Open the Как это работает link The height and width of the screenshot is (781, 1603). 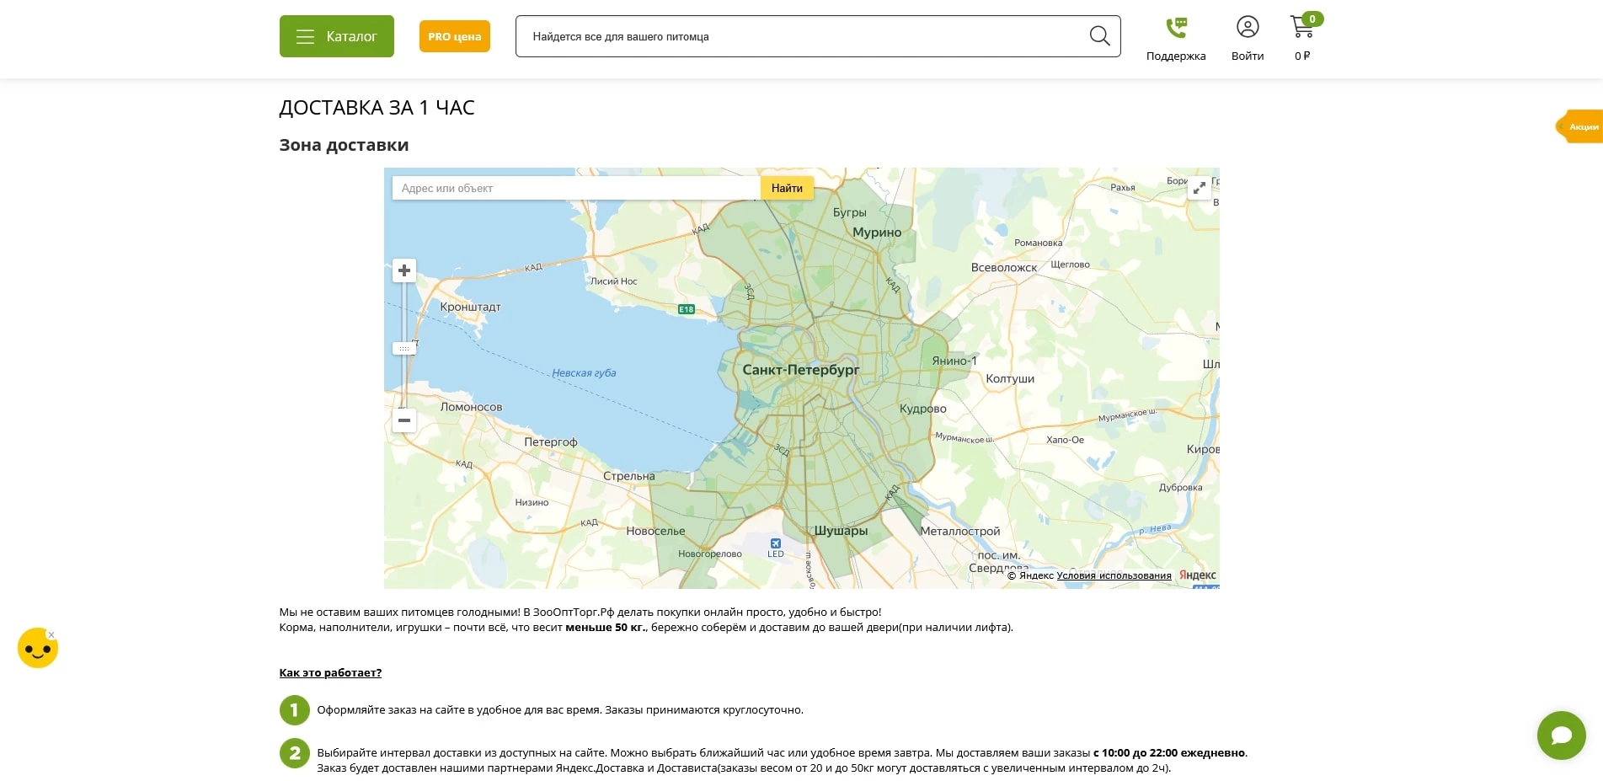329,672
